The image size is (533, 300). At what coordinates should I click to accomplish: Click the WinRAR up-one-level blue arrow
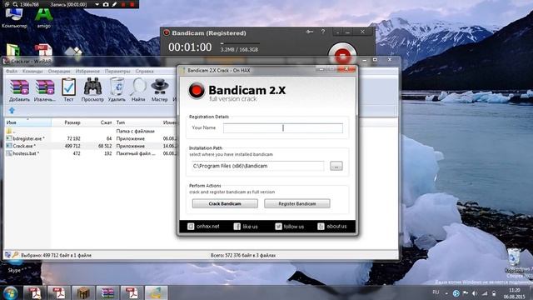point(12,110)
